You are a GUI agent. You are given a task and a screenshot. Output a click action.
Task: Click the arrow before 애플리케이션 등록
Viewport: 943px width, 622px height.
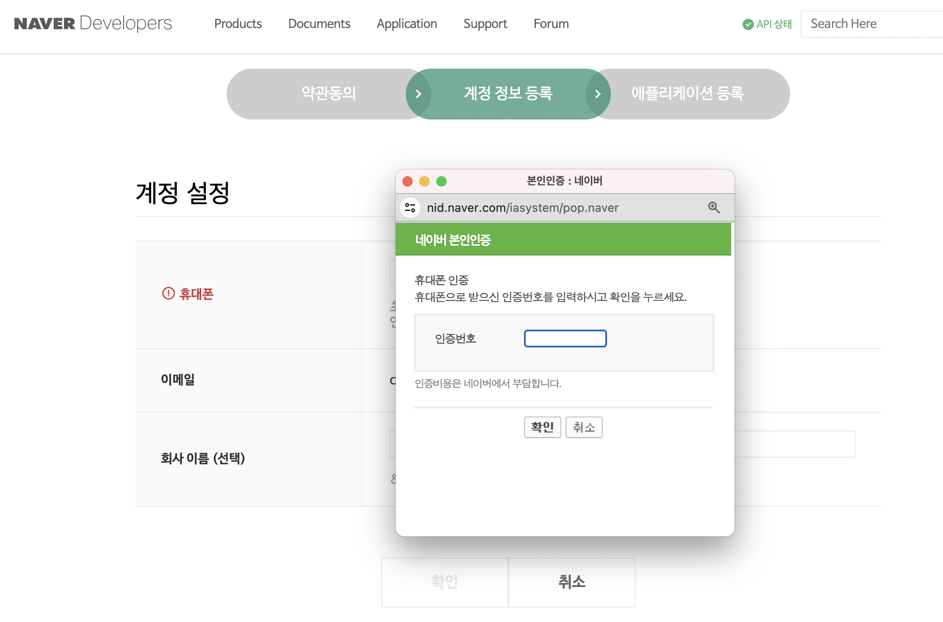(598, 94)
